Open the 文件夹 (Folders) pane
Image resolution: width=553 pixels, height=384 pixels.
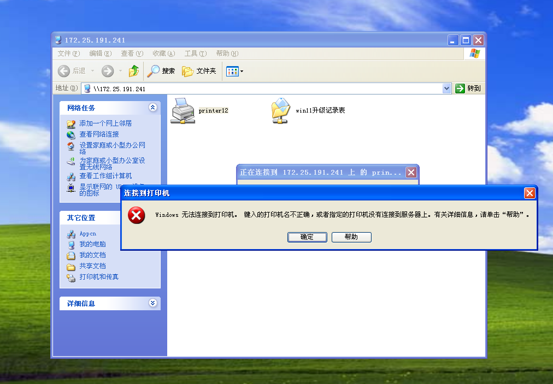click(x=199, y=71)
